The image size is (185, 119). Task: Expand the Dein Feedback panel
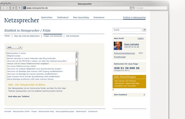[x=129, y=95]
